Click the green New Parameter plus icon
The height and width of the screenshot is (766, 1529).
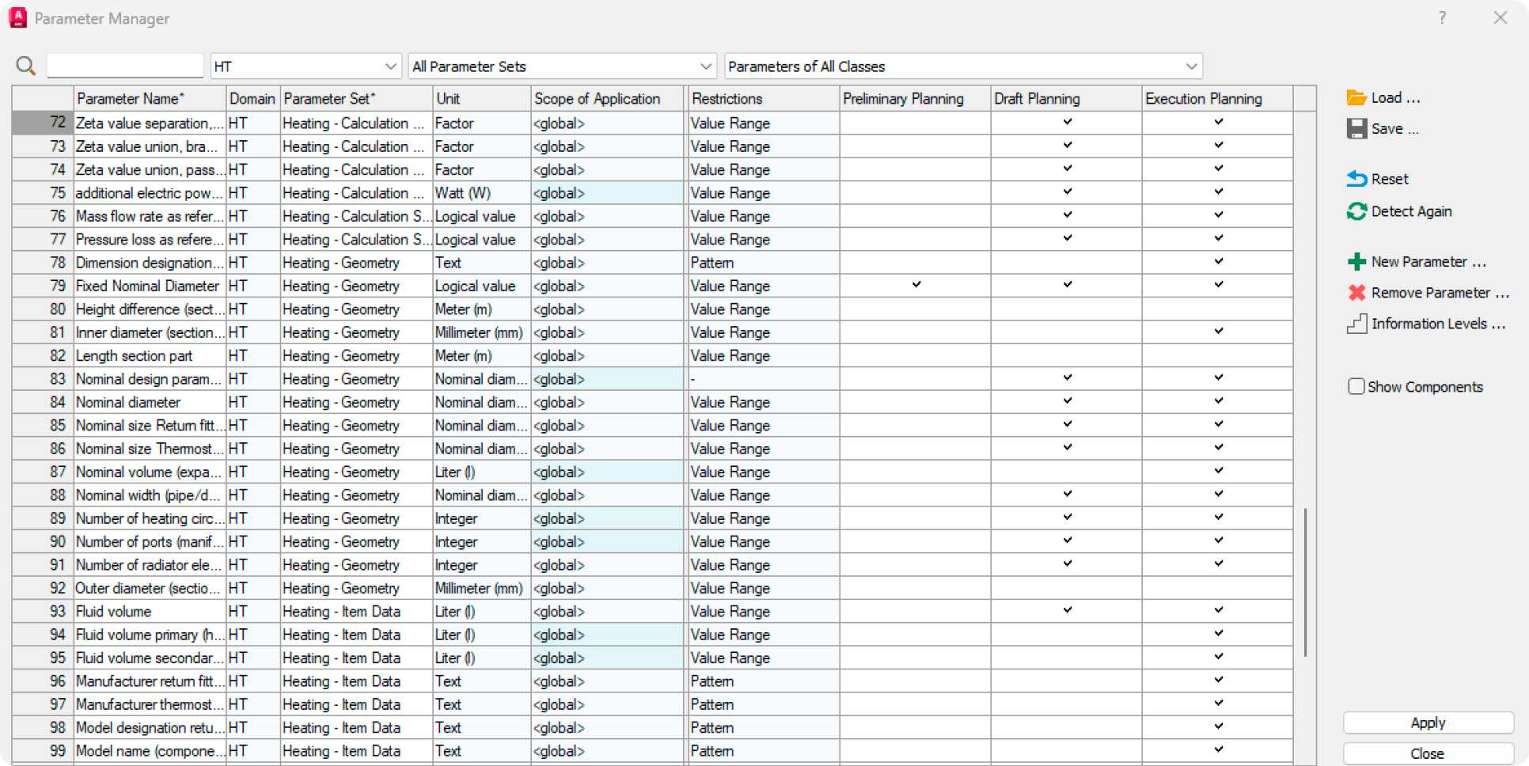point(1356,262)
